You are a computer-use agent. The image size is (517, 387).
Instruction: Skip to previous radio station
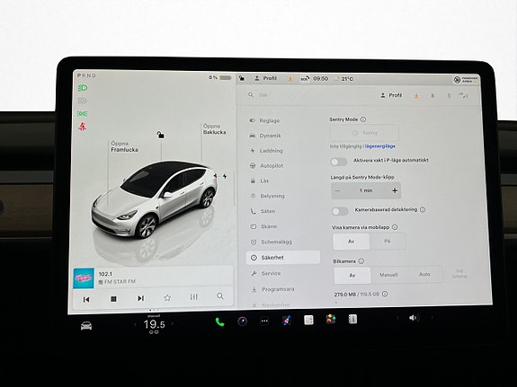86,299
